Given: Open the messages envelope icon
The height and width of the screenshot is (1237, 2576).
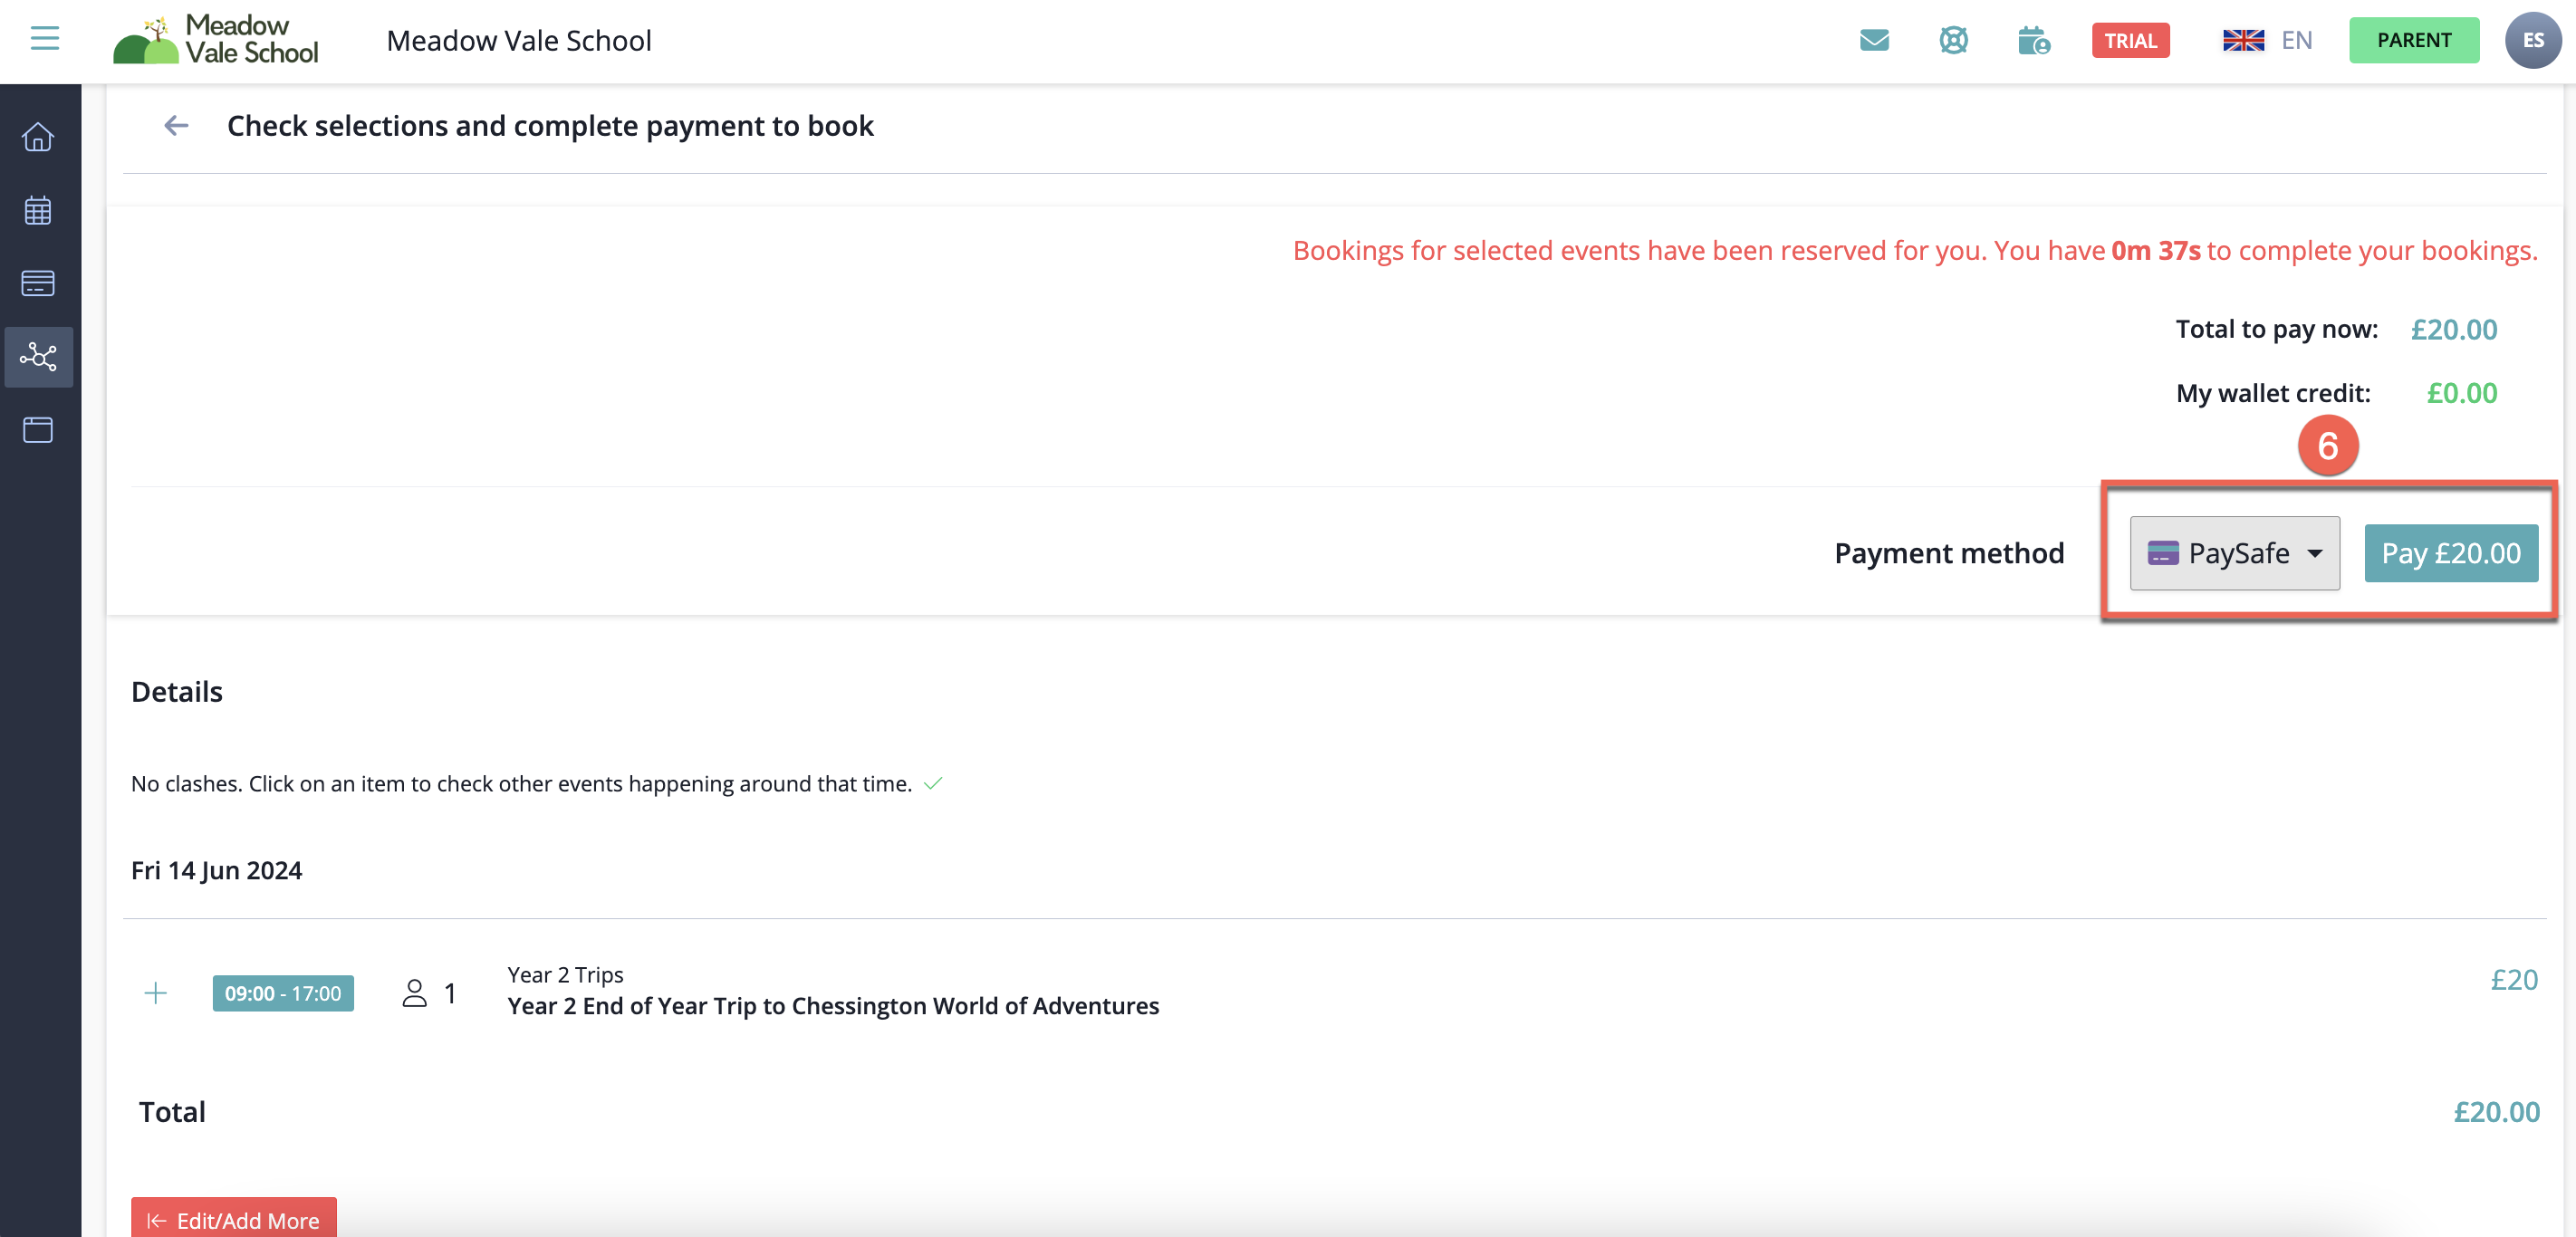Looking at the screenshot, I should pyautogui.click(x=1874, y=40).
